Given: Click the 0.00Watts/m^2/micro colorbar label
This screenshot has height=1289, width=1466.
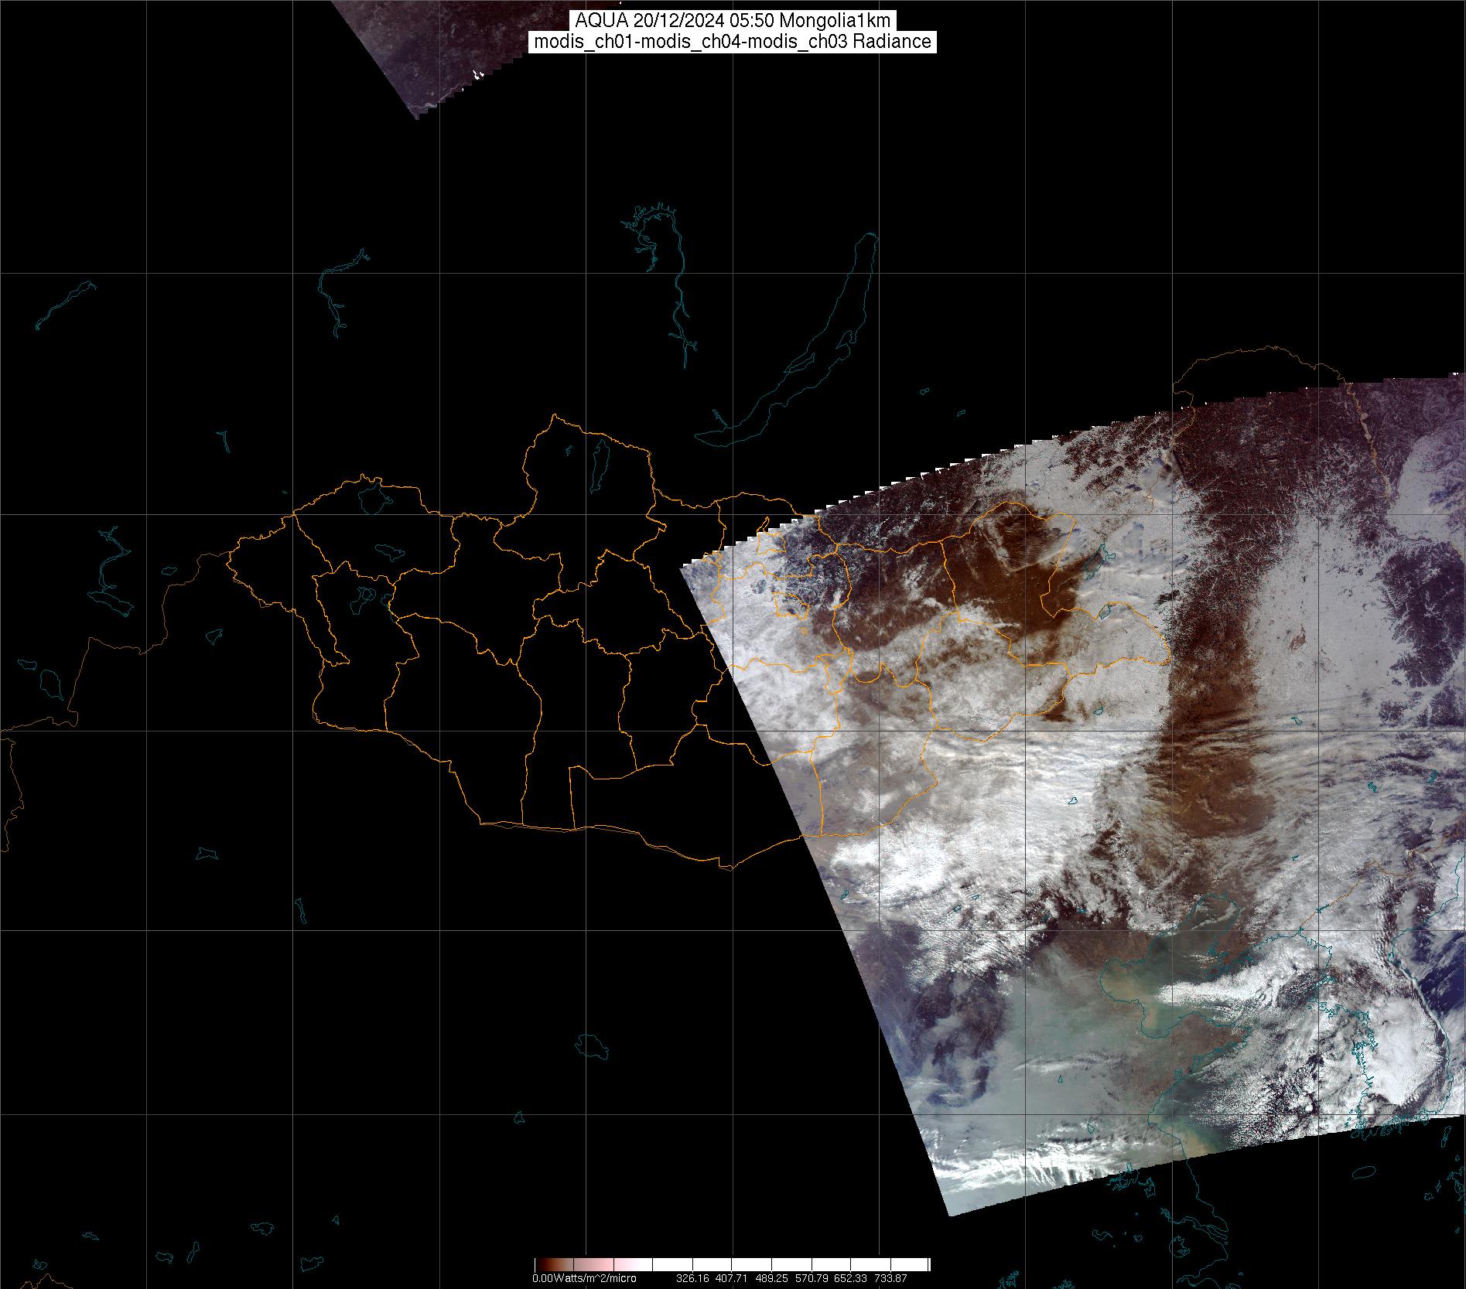Looking at the screenshot, I should [584, 1279].
